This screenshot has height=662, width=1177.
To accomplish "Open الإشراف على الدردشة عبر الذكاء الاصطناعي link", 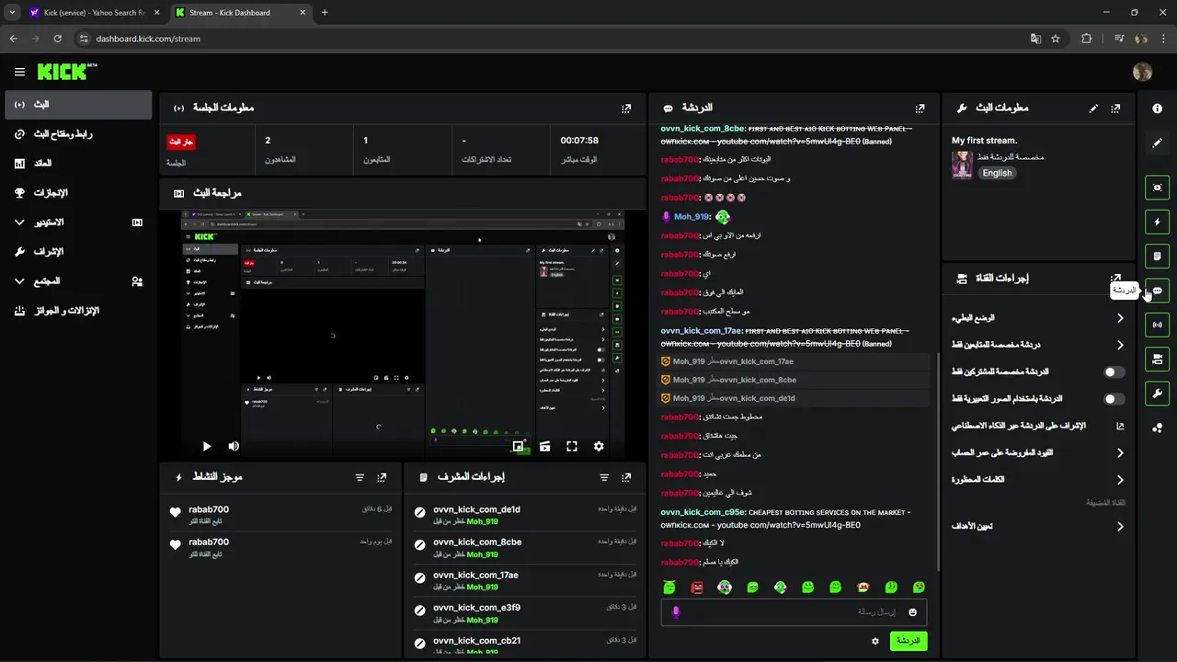I will pyautogui.click(x=1038, y=426).
